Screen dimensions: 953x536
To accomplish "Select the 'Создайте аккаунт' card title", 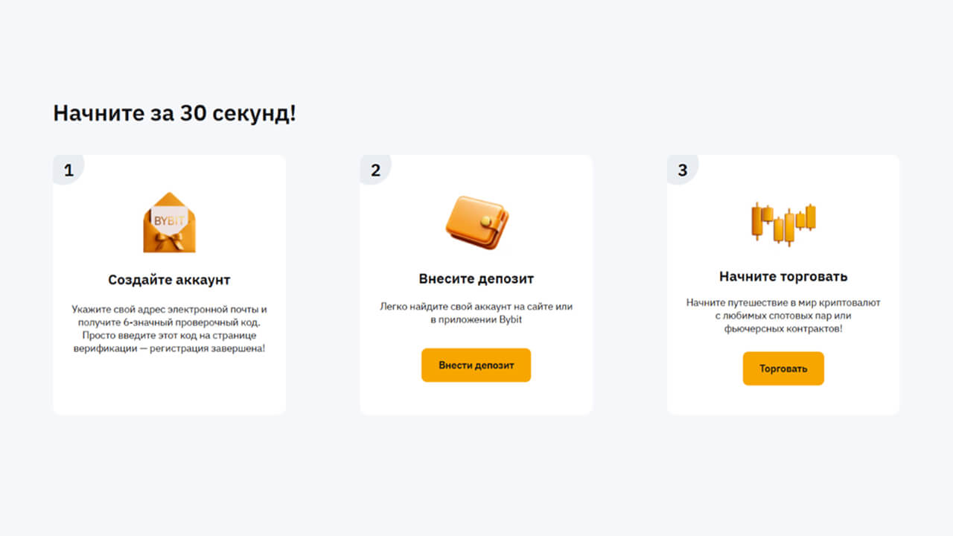I will tap(169, 280).
